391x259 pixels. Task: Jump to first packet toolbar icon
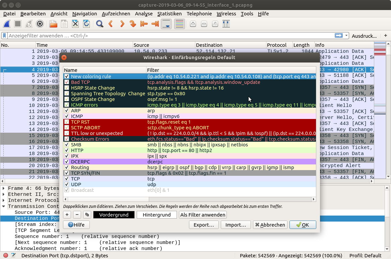(x=144, y=24)
